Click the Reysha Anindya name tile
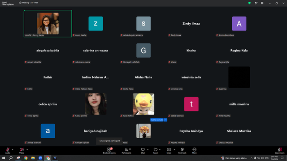The height and width of the screenshot is (161, 287). pos(191,131)
